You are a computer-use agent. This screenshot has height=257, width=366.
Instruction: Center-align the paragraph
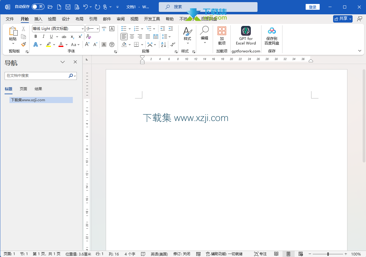[132, 37]
